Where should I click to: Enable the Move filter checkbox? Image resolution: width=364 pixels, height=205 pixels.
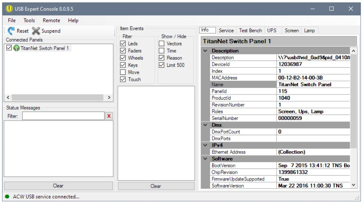[x=123, y=72]
